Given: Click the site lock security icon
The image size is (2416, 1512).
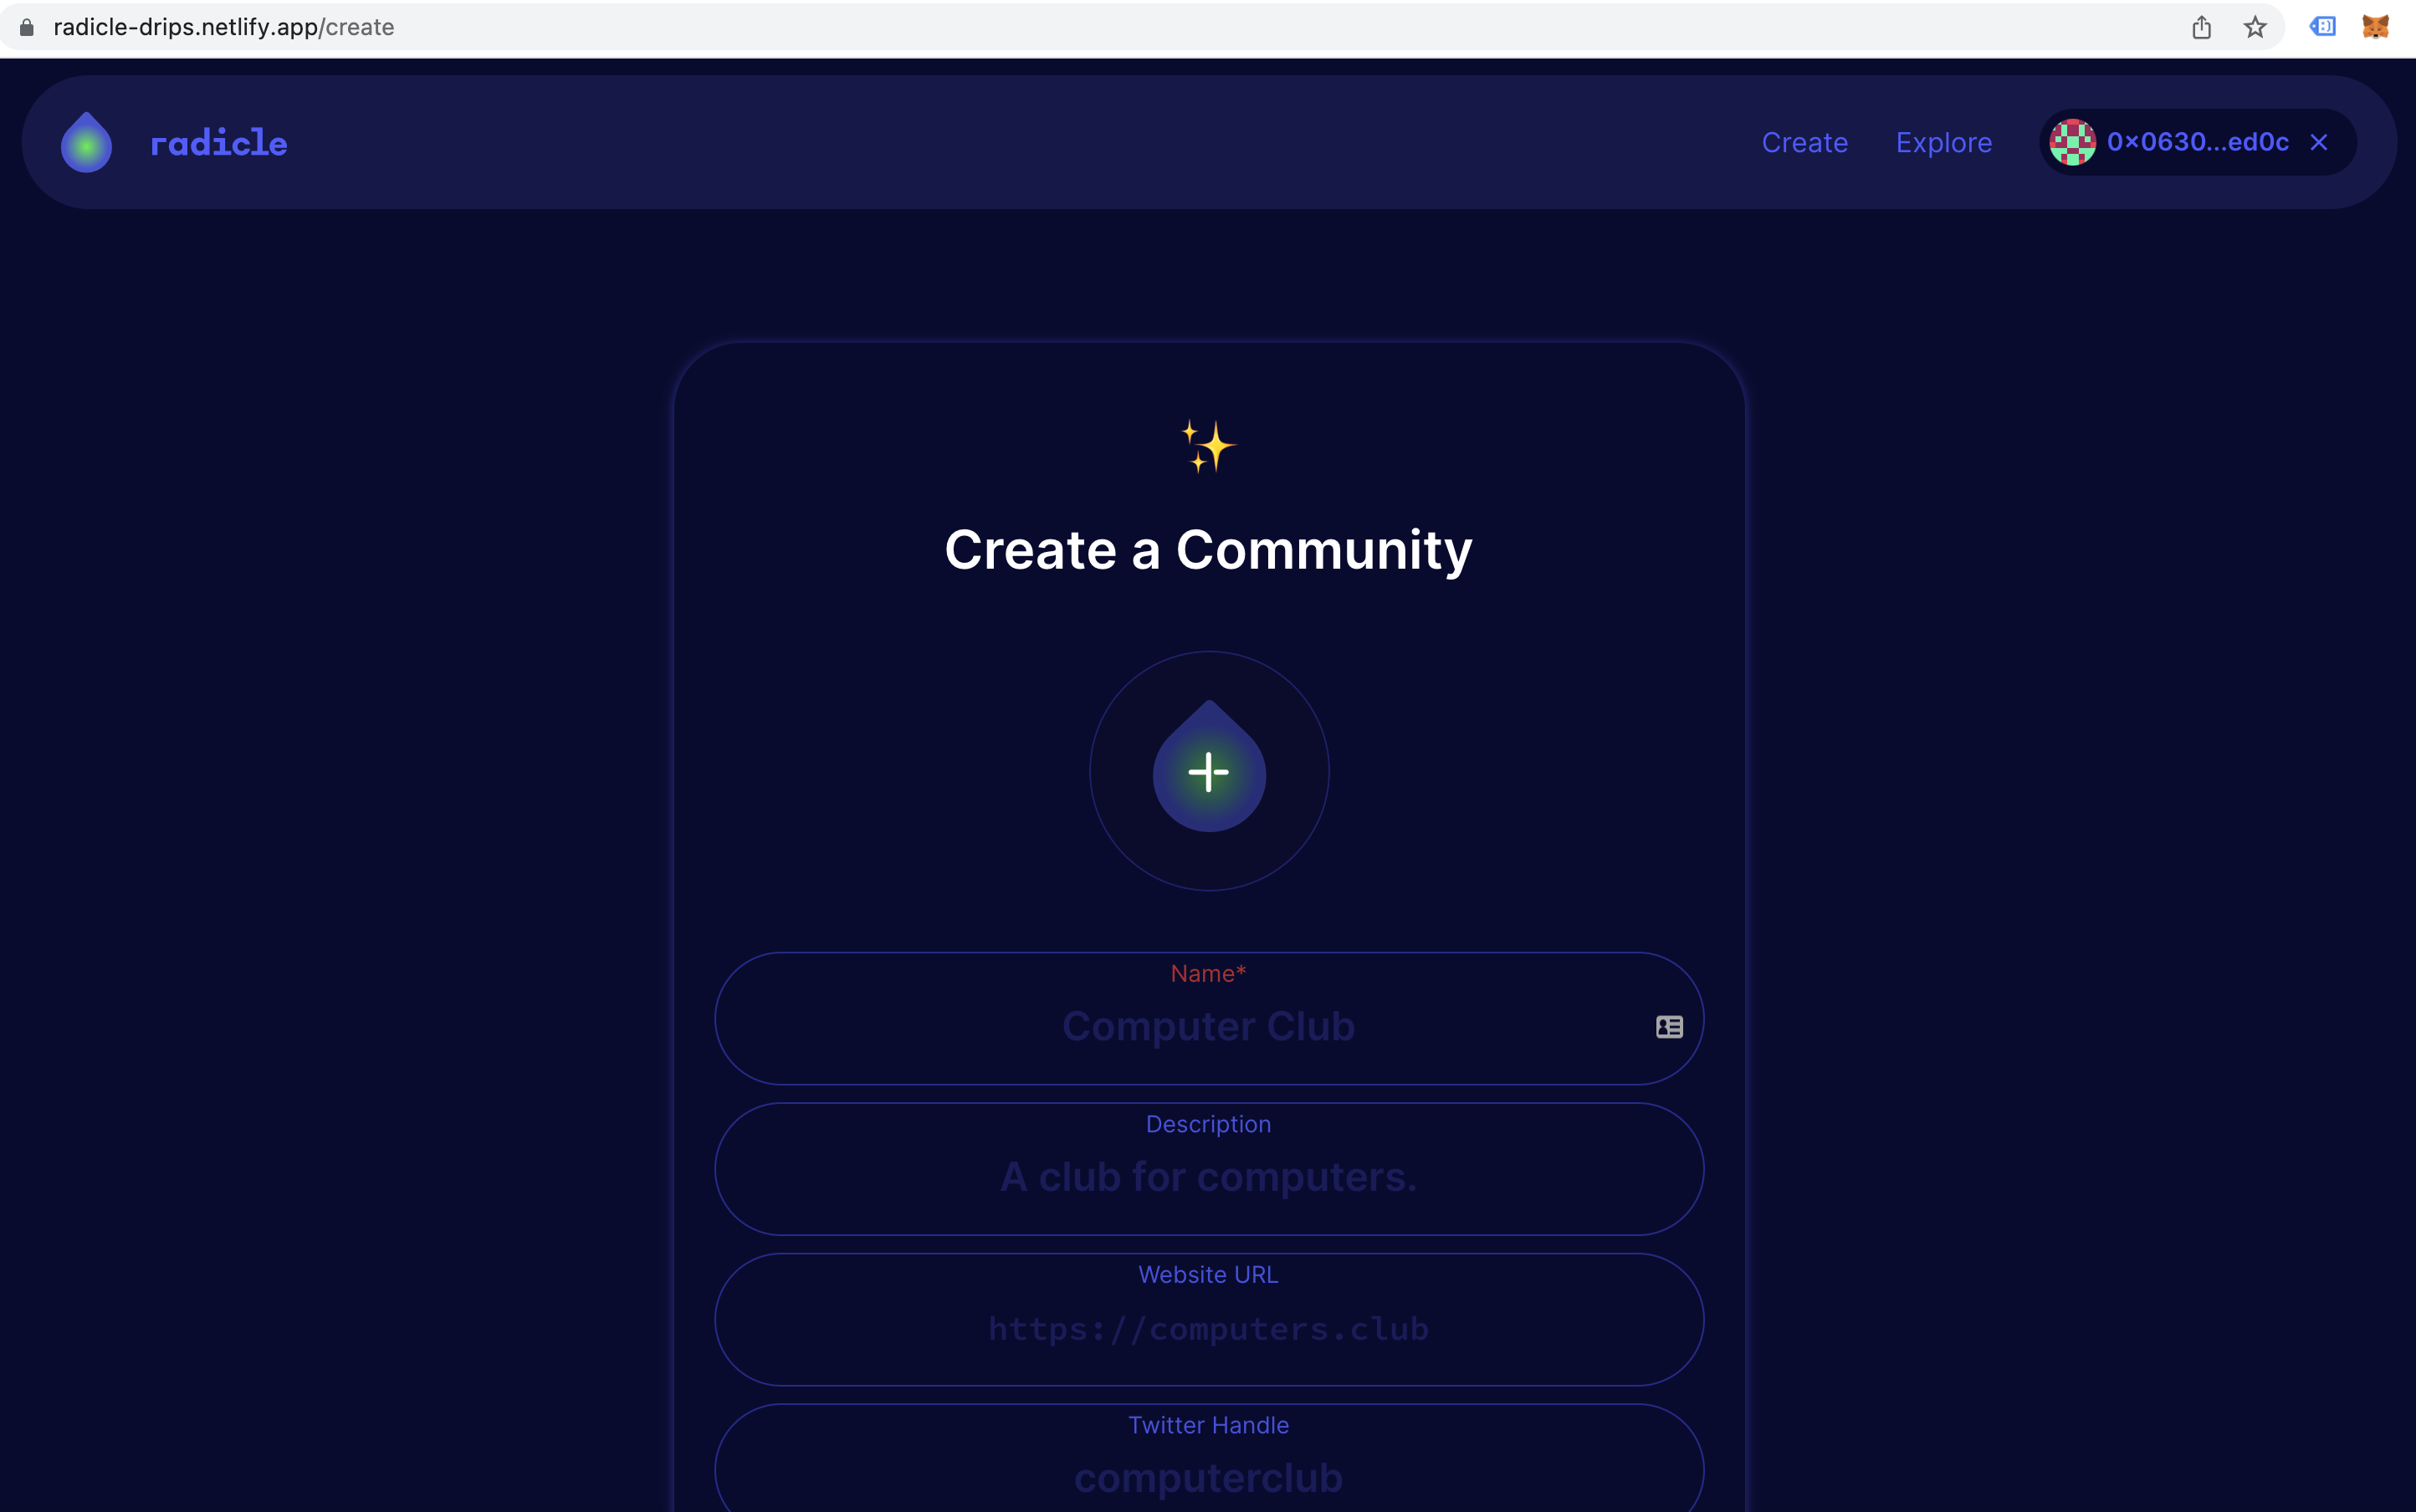Looking at the screenshot, I should [x=27, y=27].
